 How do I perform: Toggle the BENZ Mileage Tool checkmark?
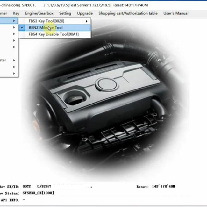coord(22,28)
